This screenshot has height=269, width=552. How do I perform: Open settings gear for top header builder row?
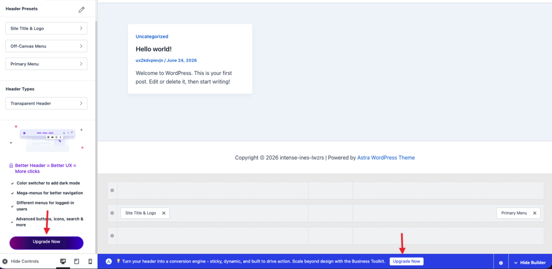point(112,190)
